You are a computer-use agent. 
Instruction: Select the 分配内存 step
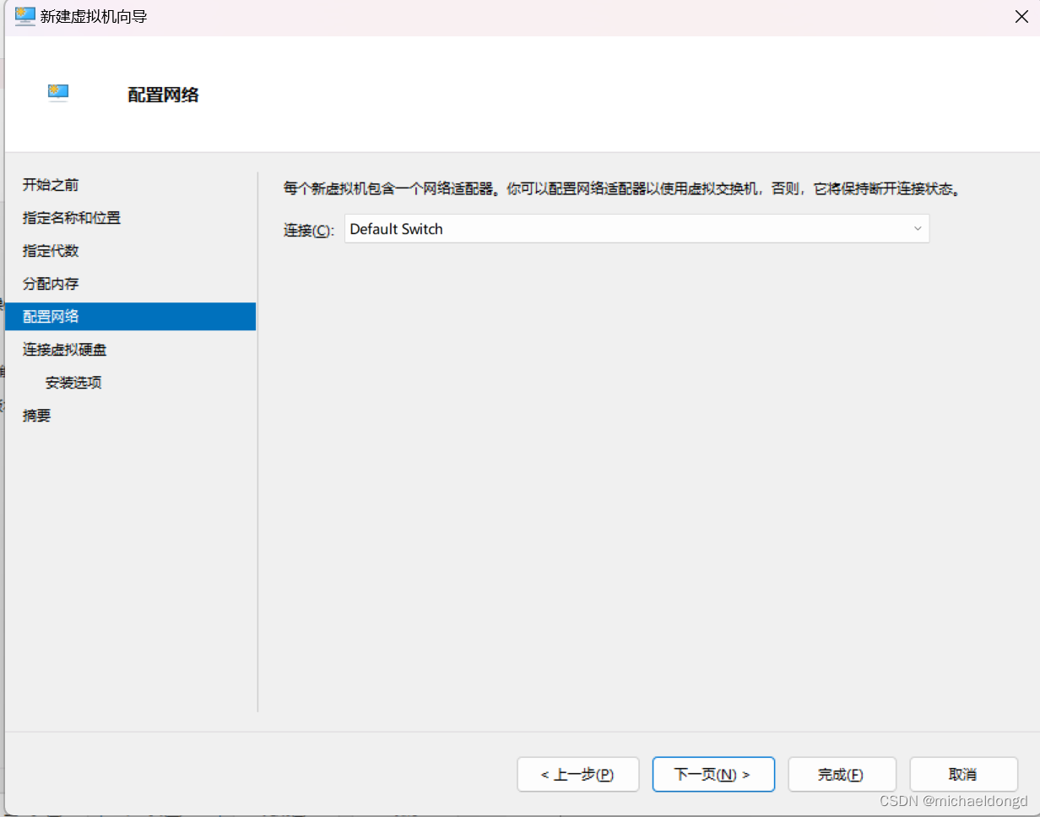click(x=52, y=283)
